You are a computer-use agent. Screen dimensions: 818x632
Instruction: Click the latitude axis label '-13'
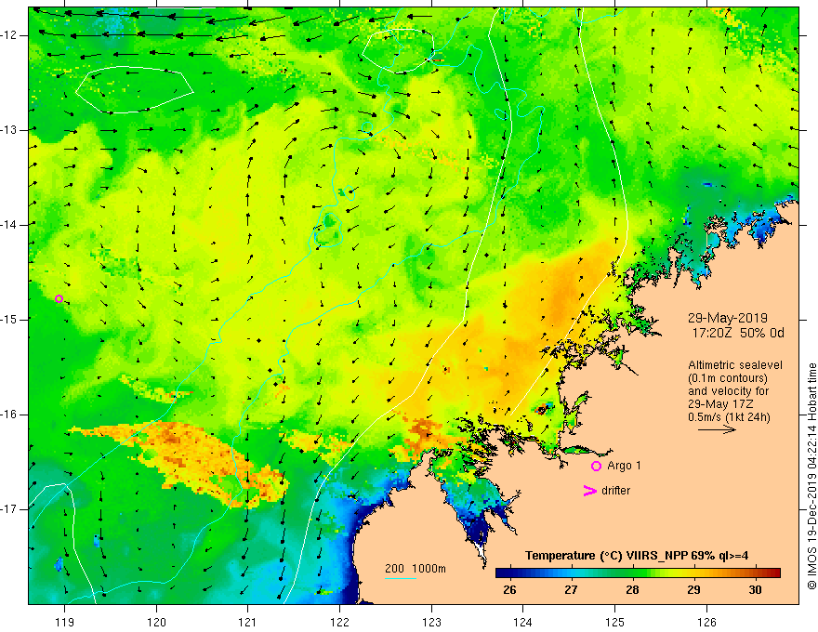pos(9,130)
